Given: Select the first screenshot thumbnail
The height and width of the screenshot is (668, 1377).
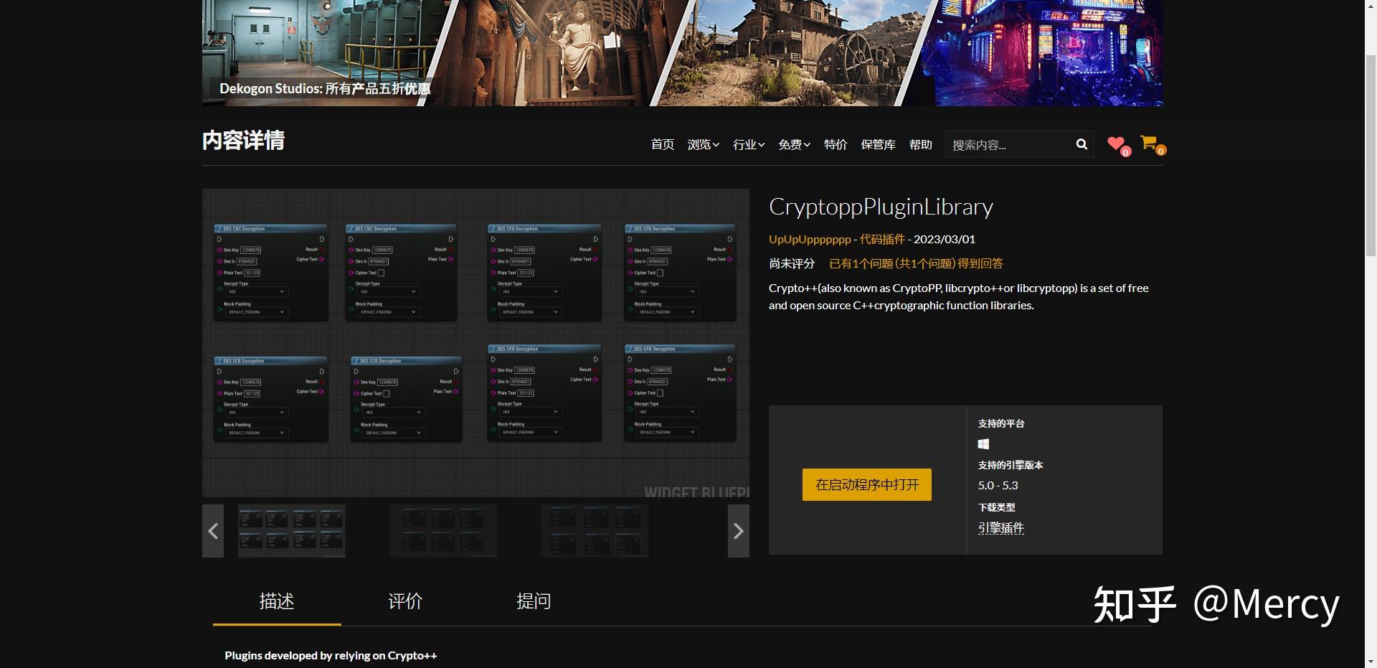Looking at the screenshot, I should pos(291,531).
